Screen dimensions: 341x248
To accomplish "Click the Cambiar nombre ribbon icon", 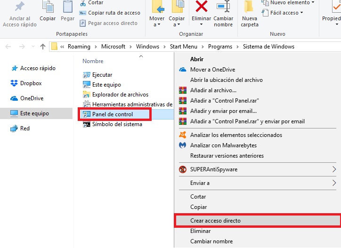I will click(x=223, y=7).
